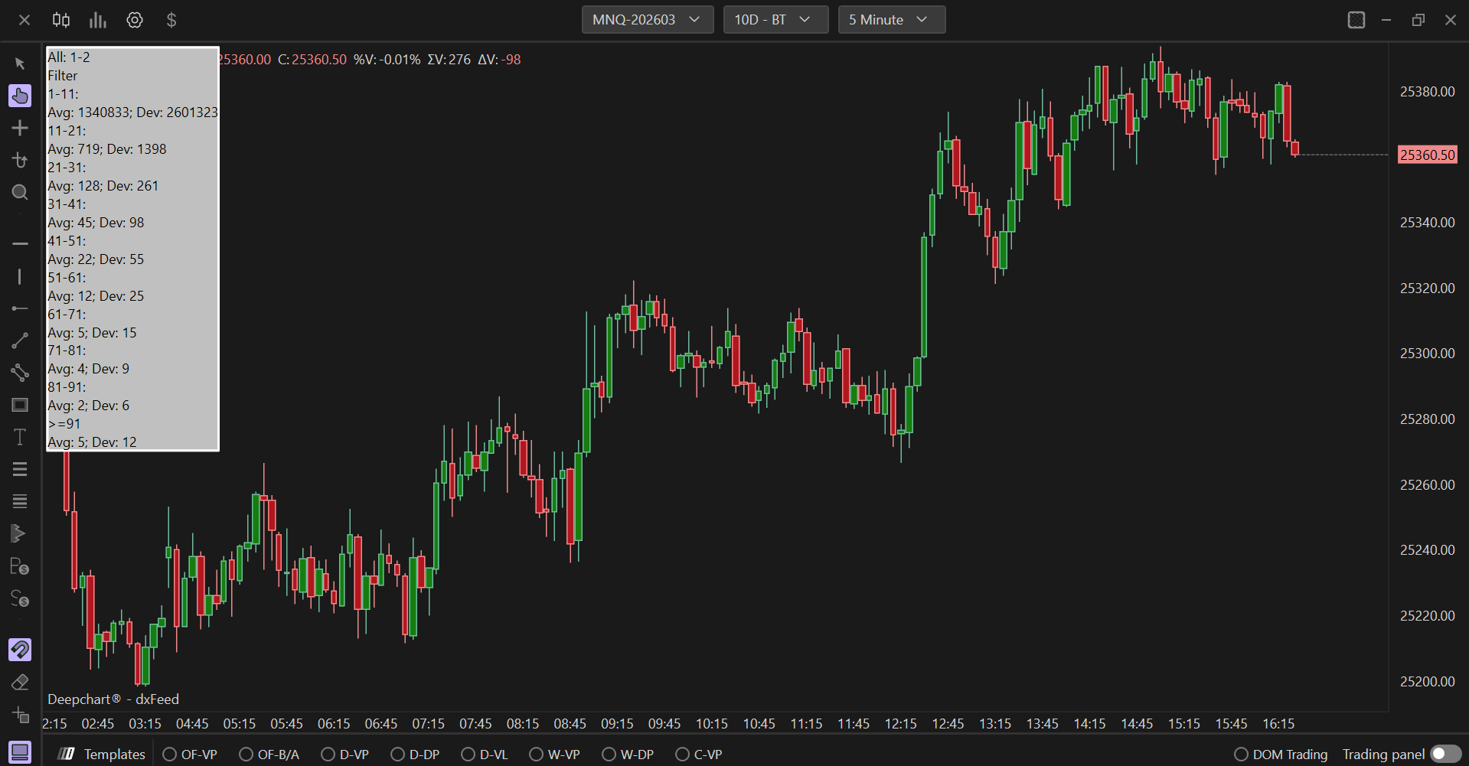1469x766 pixels.
Task: Pick the crosshair cursor tool
Action: point(20,128)
